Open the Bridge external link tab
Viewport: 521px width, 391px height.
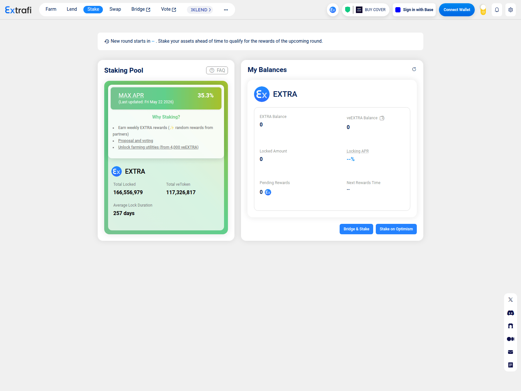[141, 9]
